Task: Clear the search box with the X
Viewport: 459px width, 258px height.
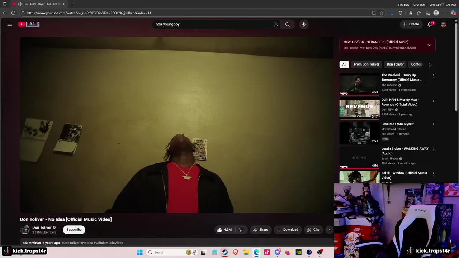Action: point(276,24)
